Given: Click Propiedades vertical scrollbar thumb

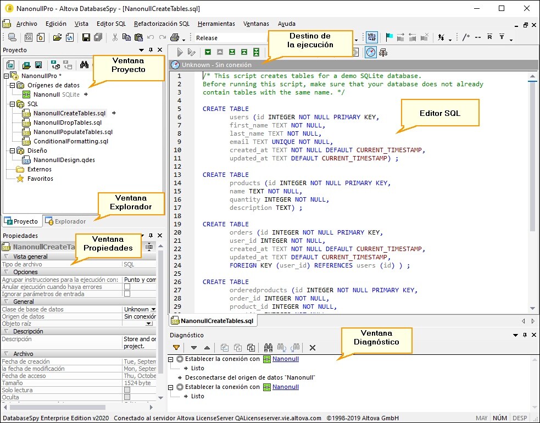Looking at the screenshot, I should [160, 311].
